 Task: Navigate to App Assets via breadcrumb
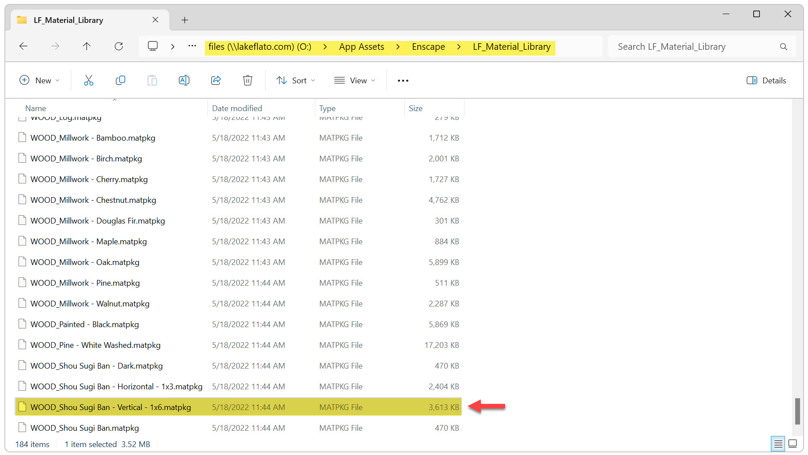click(361, 46)
